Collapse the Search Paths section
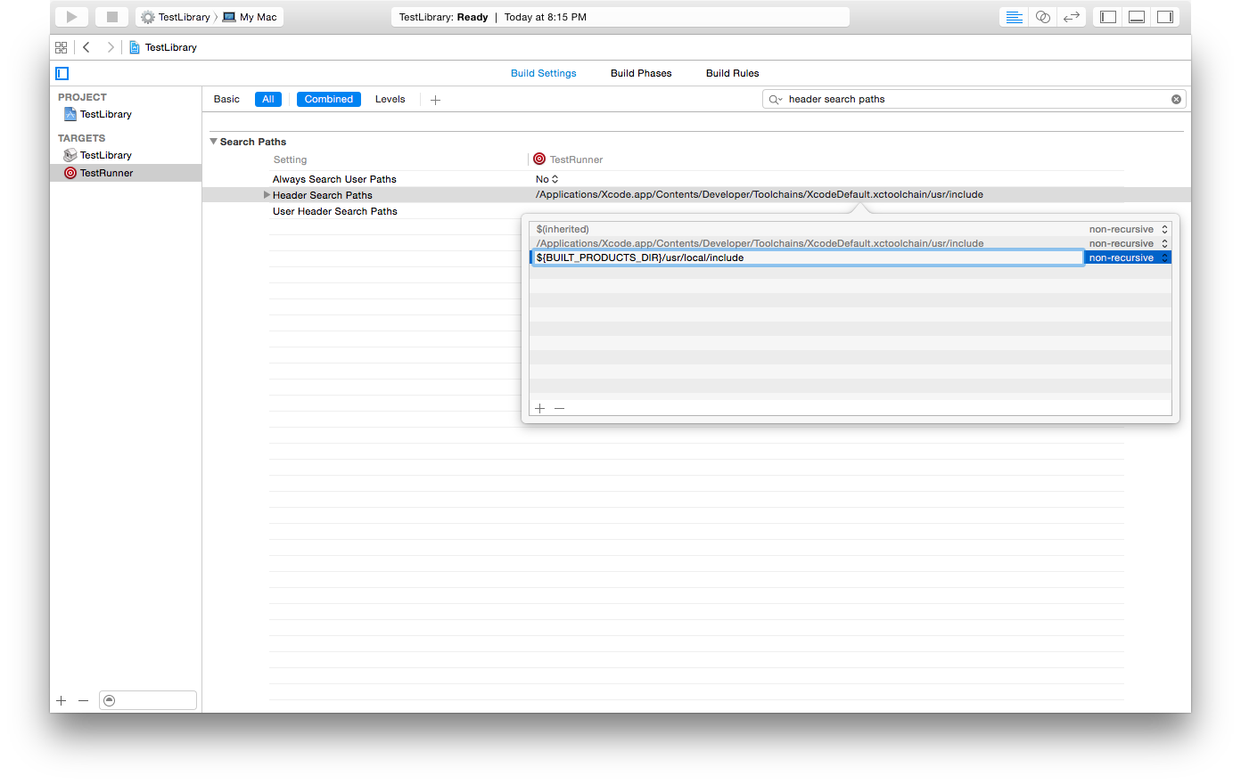The image size is (1241, 784). pos(214,142)
